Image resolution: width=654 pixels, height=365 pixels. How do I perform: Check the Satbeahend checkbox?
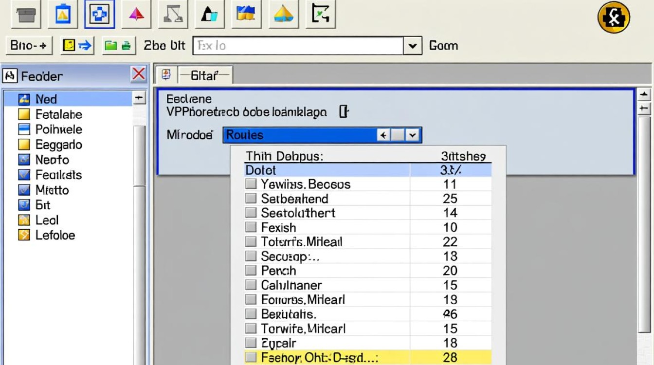[251, 199]
